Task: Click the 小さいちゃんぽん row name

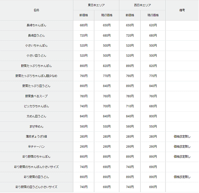Action: [36, 46]
